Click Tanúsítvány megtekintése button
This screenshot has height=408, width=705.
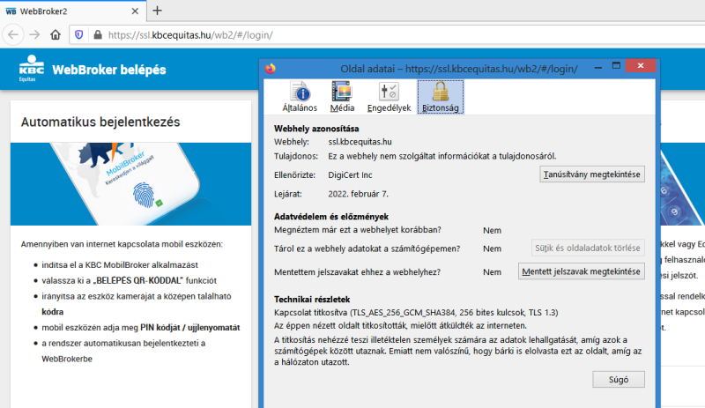591,174
